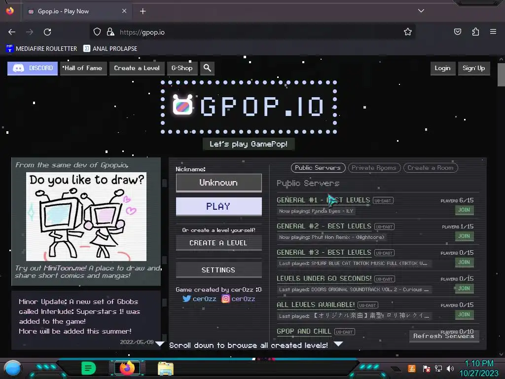Click the site security padlock icon

coord(110,32)
